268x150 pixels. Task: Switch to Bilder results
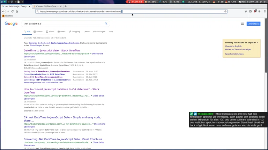click(50, 32)
